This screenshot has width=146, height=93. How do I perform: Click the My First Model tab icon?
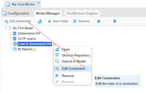coord(8,4)
